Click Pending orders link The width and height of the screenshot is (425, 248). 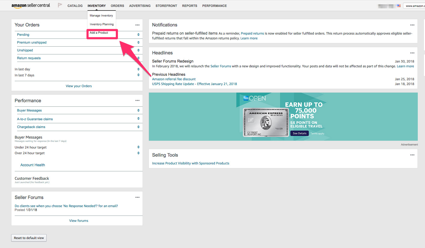click(23, 35)
